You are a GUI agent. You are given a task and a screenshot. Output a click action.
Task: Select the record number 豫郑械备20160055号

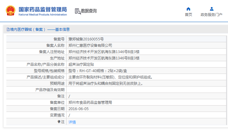tap(86, 39)
